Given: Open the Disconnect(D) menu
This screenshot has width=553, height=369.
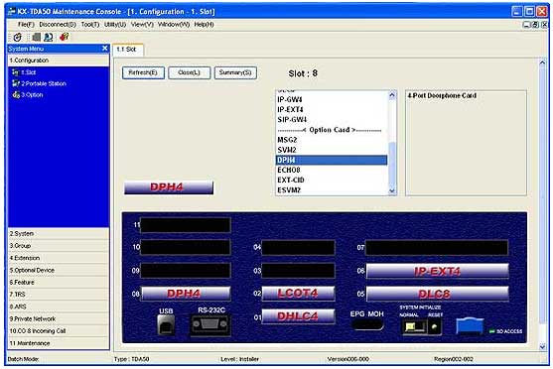Looking at the screenshot, I should (x=58, y=25).
